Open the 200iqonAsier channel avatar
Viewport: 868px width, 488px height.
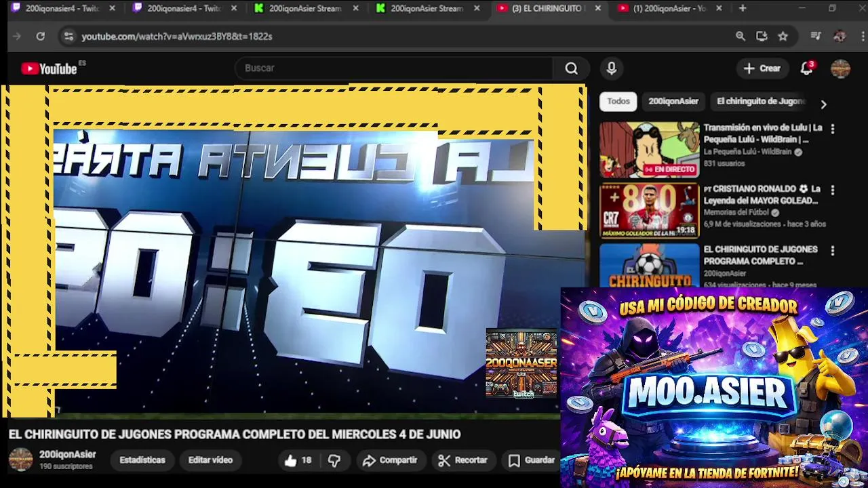click(x=20, y=460)
